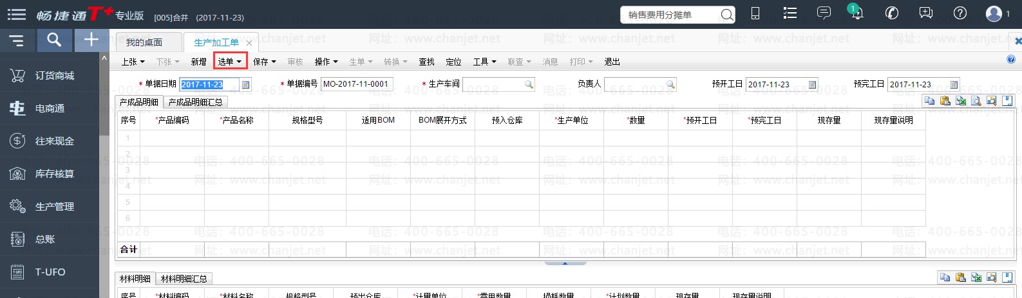This screenshot has width=1022, height=298.
Task: Open 往来现金 module in sidebar
Action: tap(50, 141)
